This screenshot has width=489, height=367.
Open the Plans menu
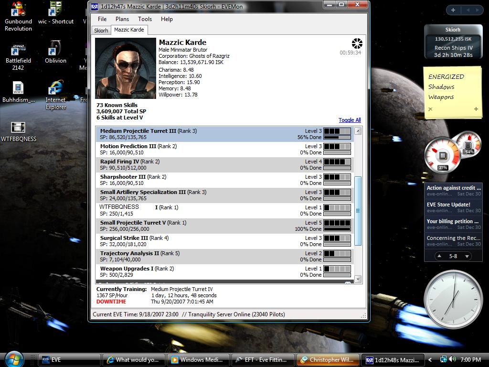click(x=122, y=19)
